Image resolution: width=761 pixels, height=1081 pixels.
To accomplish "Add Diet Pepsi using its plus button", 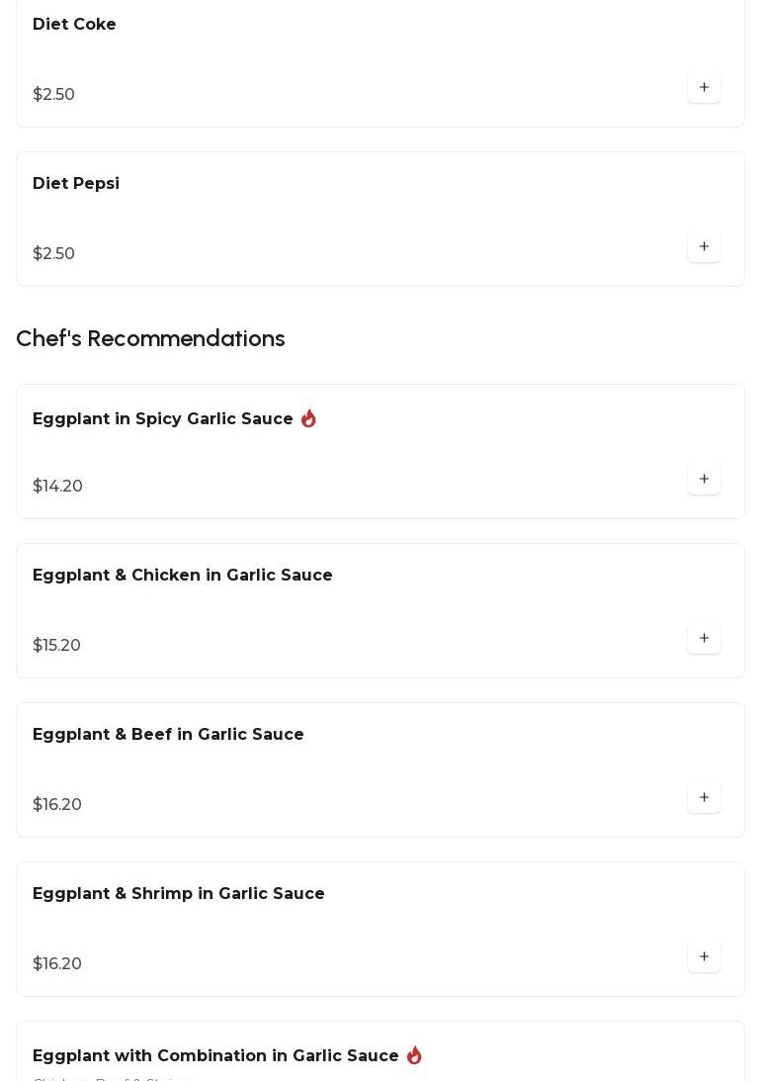I will click(x=704, y=247).
